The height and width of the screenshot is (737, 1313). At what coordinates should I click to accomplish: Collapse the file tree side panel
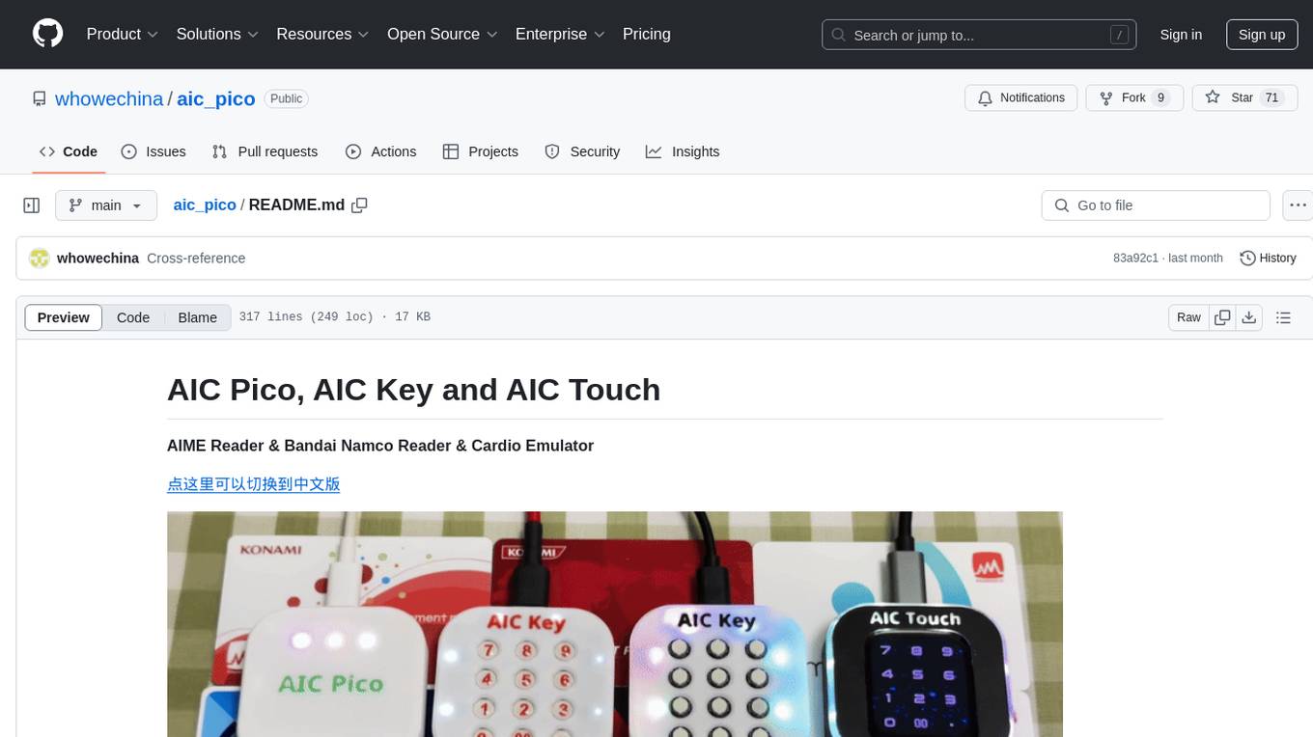pos(32,205)
